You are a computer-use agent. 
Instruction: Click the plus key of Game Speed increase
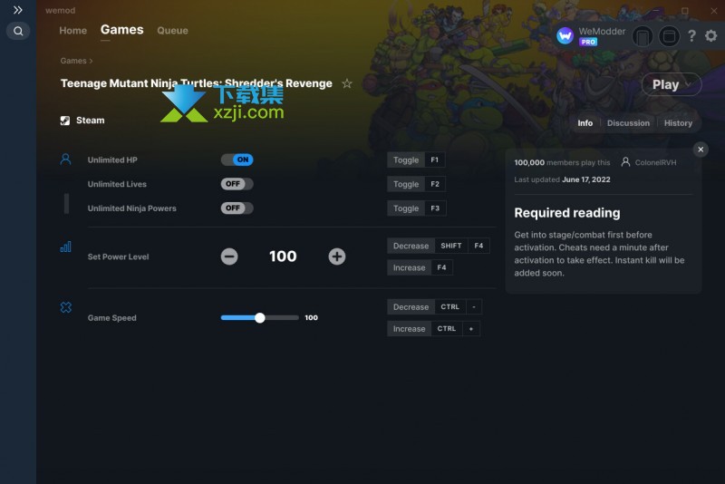471,329
